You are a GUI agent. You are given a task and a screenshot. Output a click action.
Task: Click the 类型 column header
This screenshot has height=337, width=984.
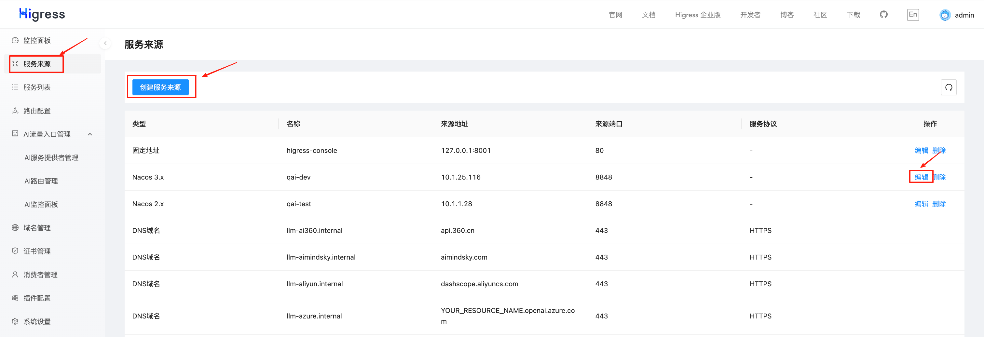pyautogui.click(x=139, y=124)
